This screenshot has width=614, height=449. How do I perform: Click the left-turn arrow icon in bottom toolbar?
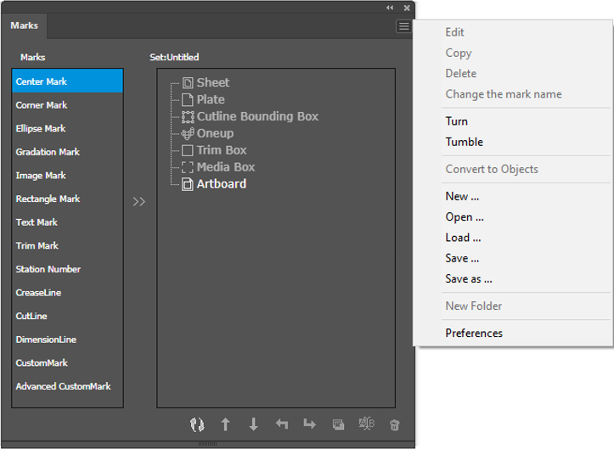pyautogui.click(x=282, y=424)
